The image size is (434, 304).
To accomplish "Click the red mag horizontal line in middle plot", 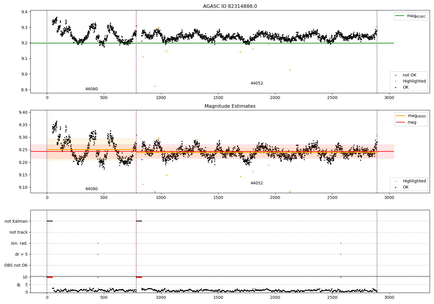I will tap(212, 151).
